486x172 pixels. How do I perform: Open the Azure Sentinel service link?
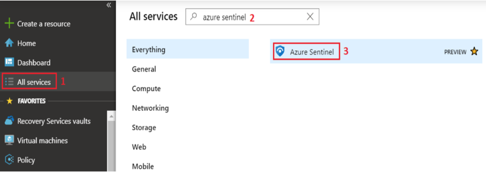click(x=312, y=52)
